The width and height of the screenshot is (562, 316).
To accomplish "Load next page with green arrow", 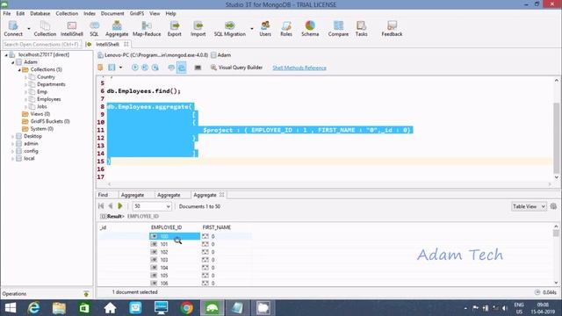I will 120,206.
